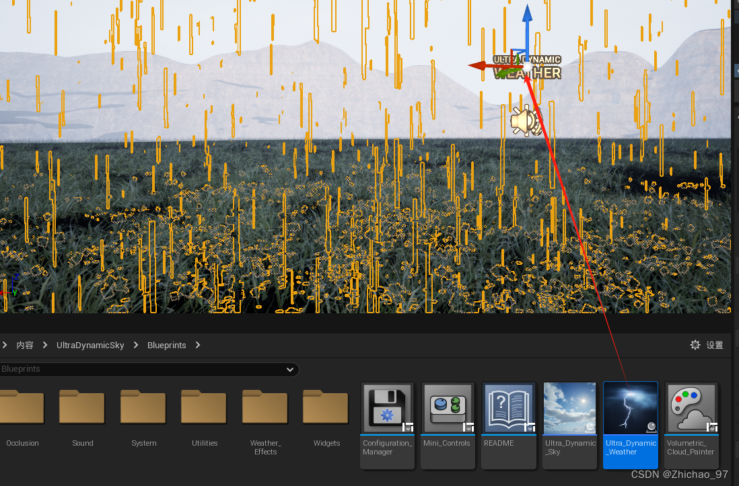The image size is (739, 486).
Task: Expand chevron after Blueprints breadcrumb
Action: [198, 346]
